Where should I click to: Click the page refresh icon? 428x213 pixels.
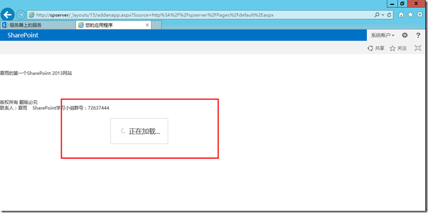coord(389,15)
